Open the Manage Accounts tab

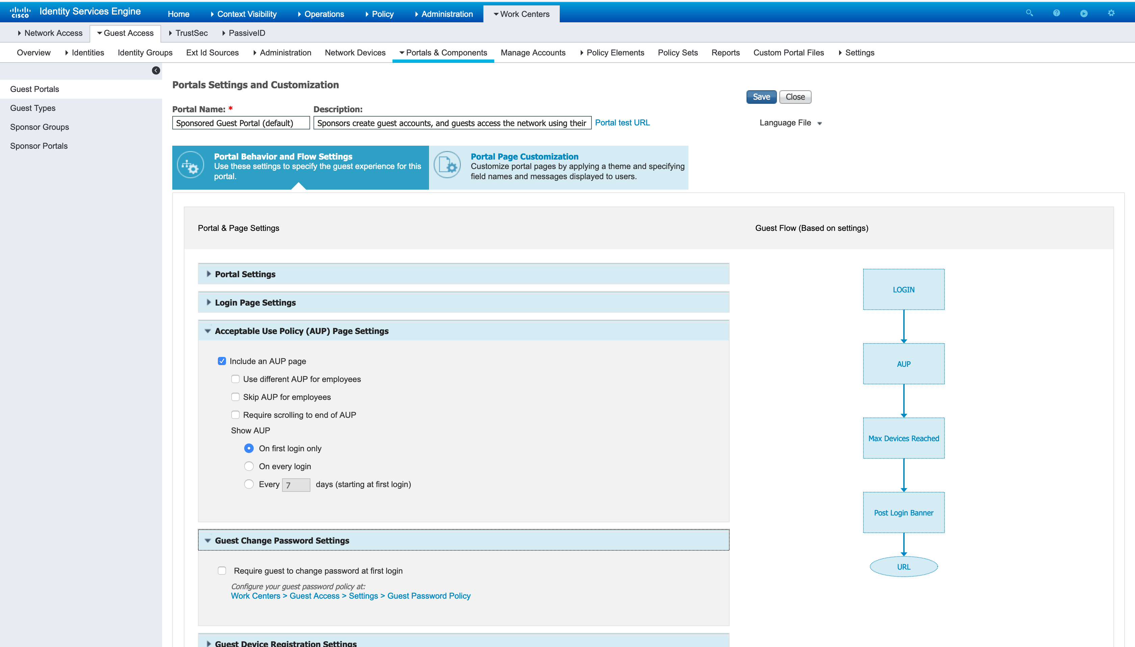click(533, 52)
